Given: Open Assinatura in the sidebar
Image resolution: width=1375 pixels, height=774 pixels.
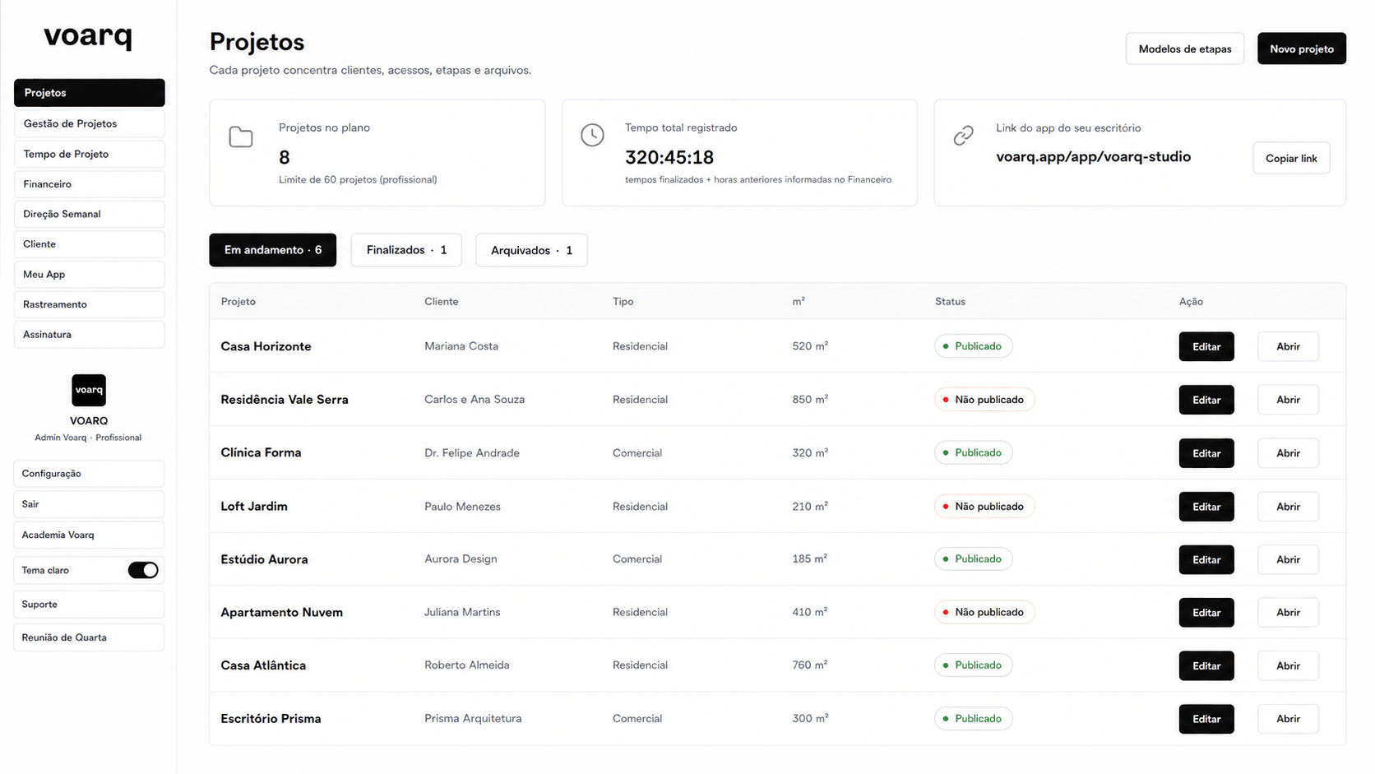Looking at the screenshot, I should pos(89,335).
